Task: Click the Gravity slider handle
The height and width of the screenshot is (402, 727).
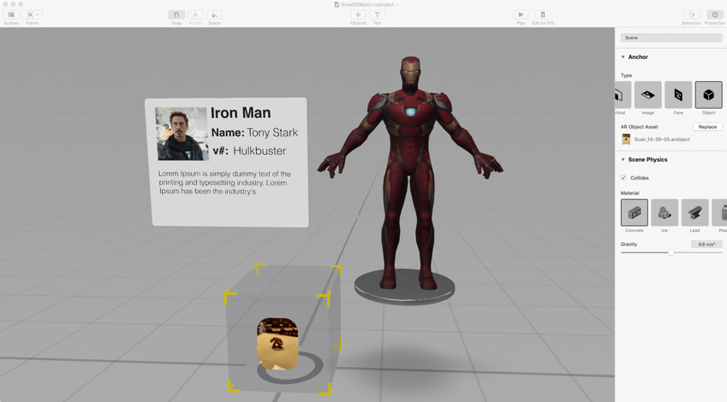Action: [671, 252]
